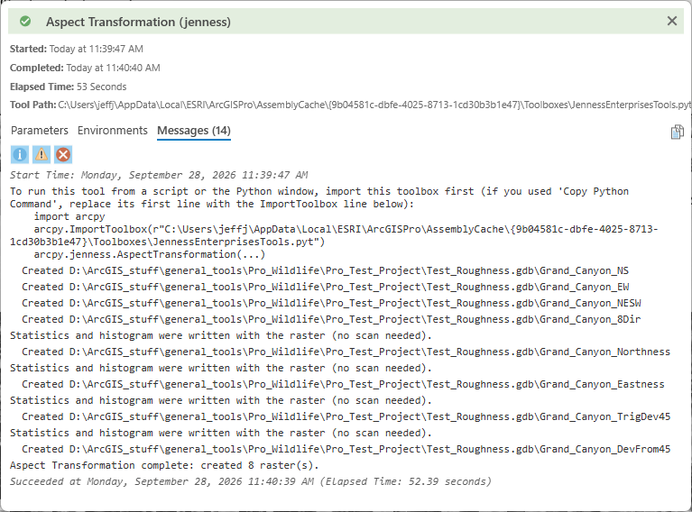This screenshot has width=692, height=512.
Task: Switch to the Parameters tab
Action: click(x=40, y=131)
